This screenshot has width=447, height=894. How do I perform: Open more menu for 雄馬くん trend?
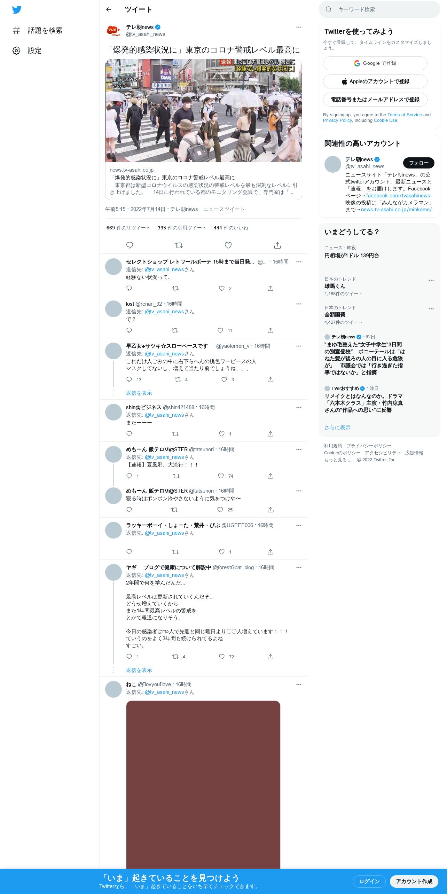[431, 280]
